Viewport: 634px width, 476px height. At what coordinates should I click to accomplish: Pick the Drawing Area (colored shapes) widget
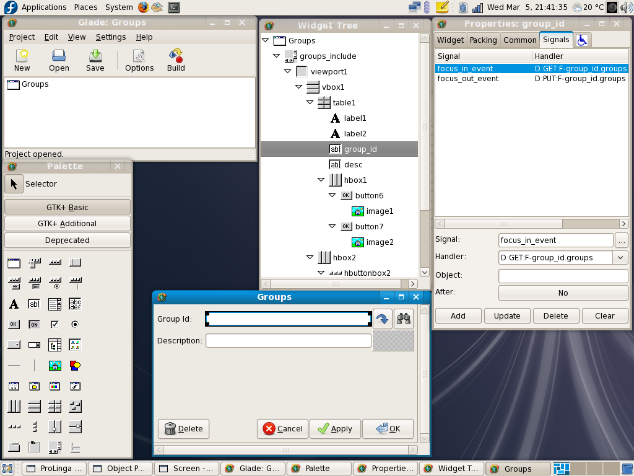[75, 366]
